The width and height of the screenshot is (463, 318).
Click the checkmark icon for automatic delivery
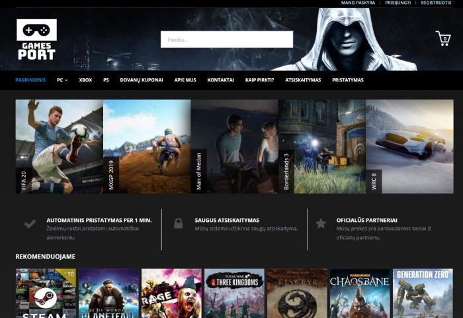30,224
